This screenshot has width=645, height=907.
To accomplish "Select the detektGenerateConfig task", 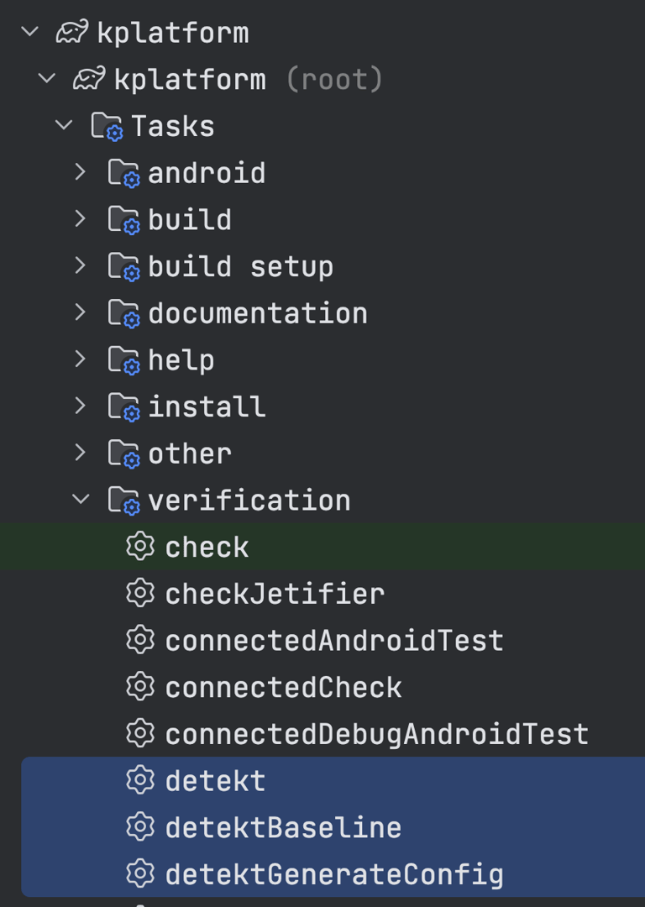I will tap(334, 875).
